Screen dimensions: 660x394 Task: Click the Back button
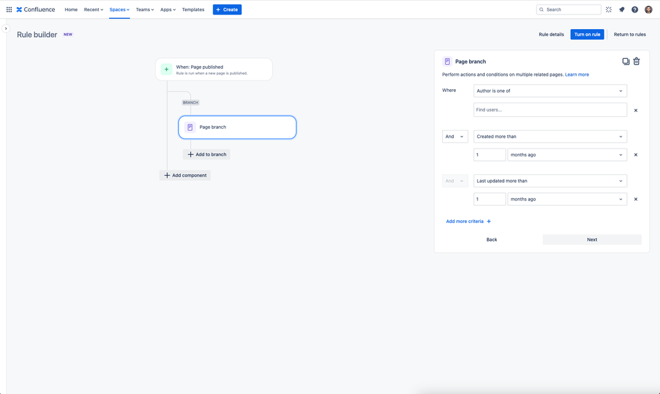point(492,240)
